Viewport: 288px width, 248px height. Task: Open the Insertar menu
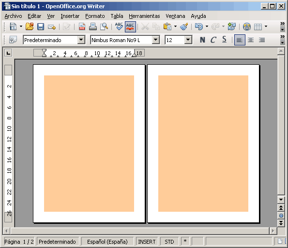tap(70, 16)
